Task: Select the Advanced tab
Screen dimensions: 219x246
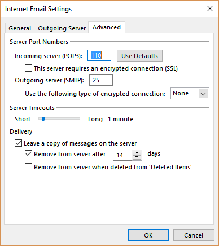Action: pyautogui.click(x=107, y=28)
